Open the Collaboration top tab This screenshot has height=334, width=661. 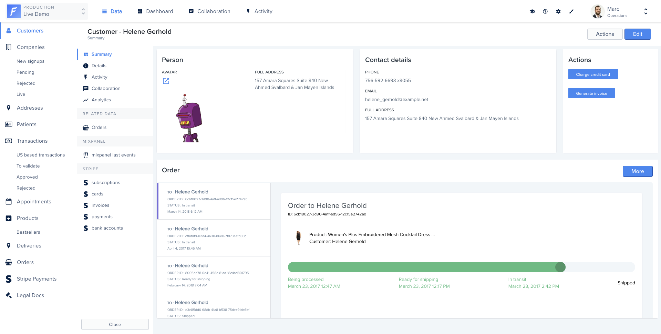(209, 11)
